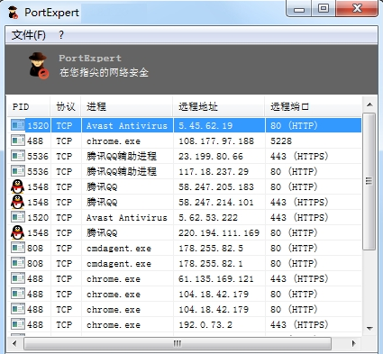Click the Avast icon in row 5.62.53.222
This screenshot has height=354, width=383.
pyautogui.click(x=18, y=217)
